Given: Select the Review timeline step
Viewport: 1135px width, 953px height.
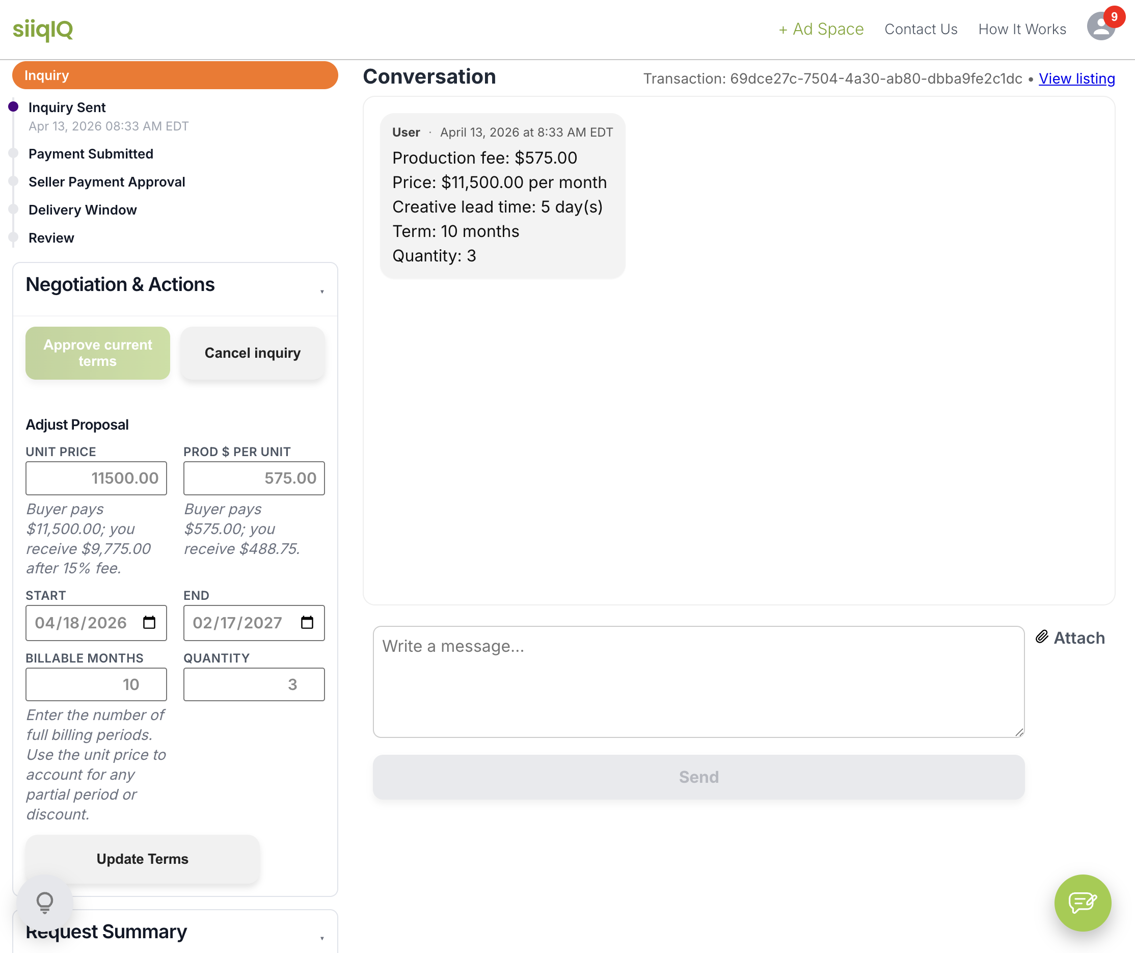Looking at the screenshot, I should (x=51, y=238).
